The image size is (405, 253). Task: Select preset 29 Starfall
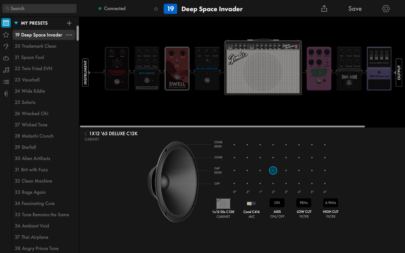point(44,147)
